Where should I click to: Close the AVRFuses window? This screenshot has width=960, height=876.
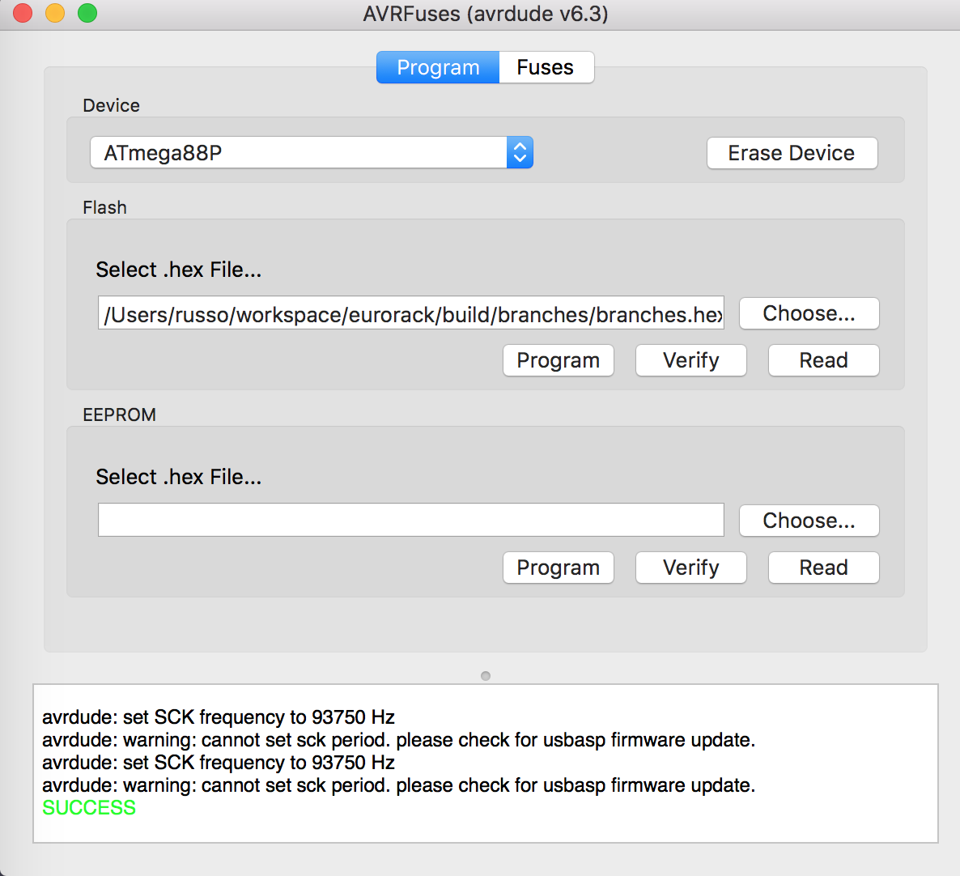coord(23,13)
